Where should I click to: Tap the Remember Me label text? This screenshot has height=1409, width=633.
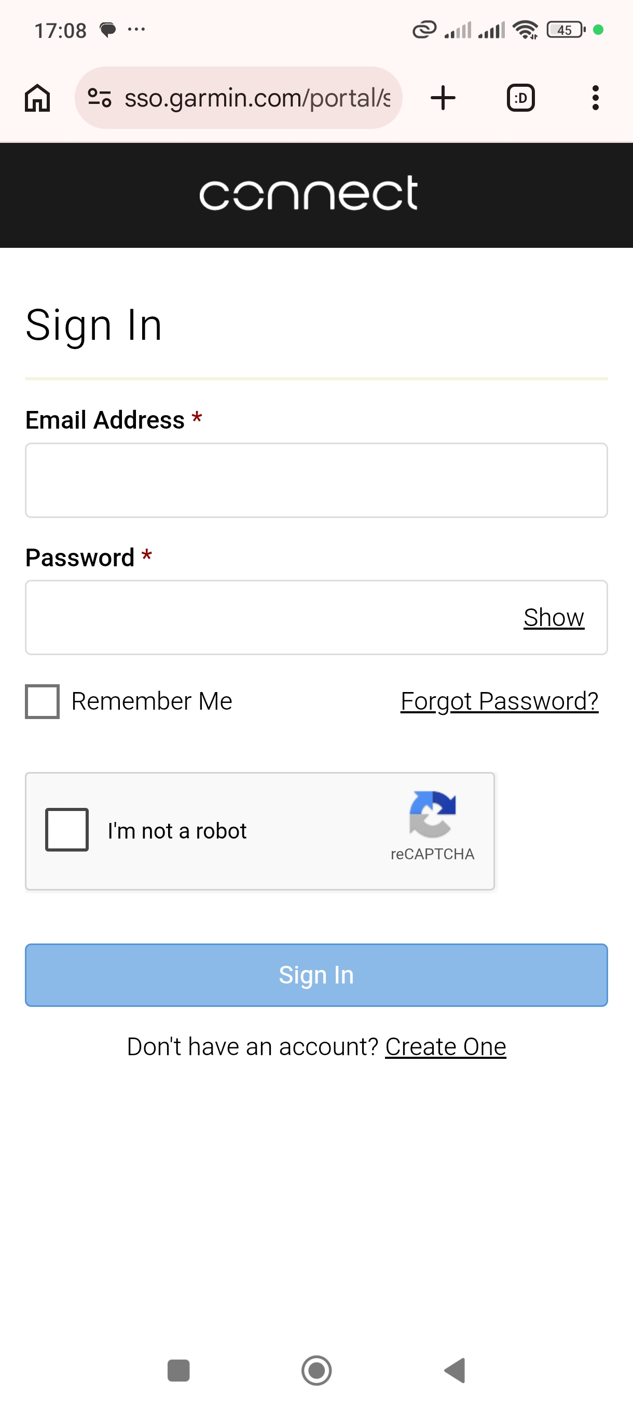(x=152, y=701)
